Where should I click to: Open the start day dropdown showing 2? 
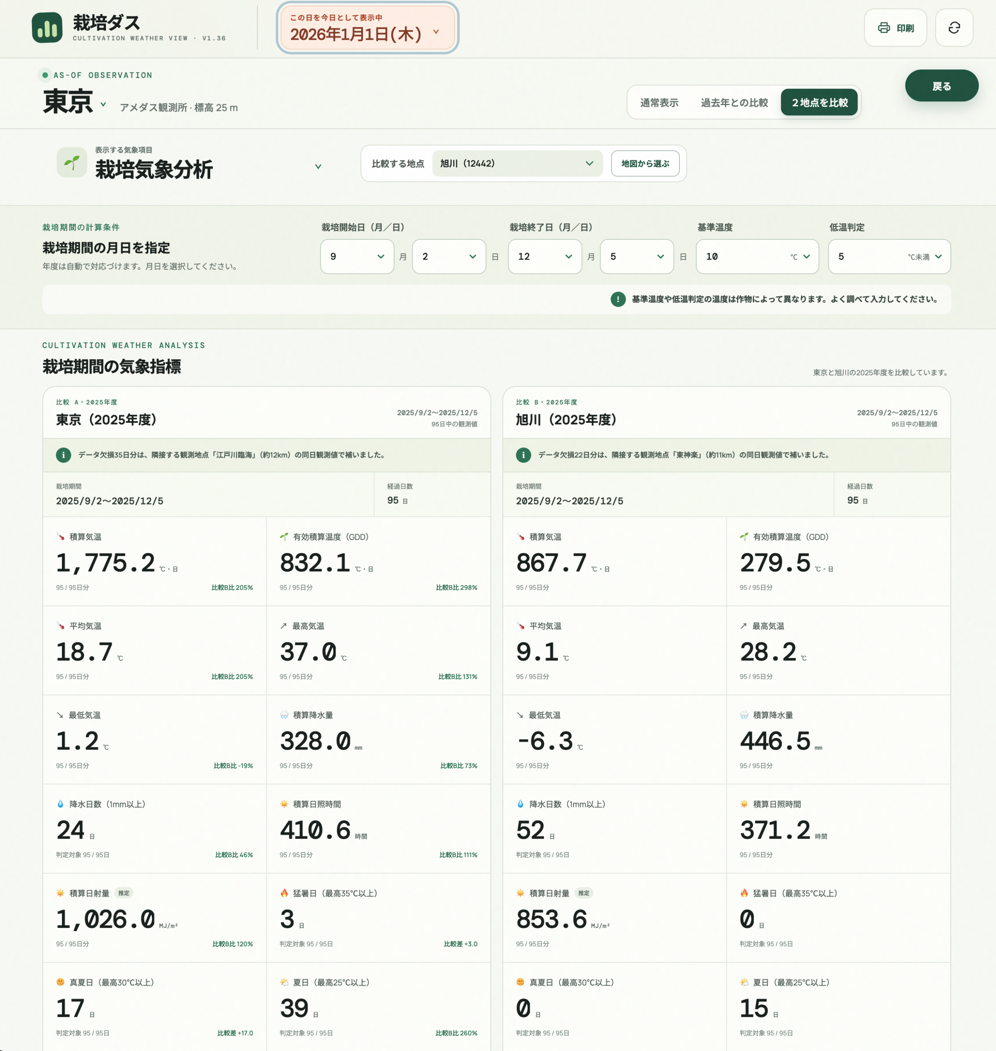coord(449,256)
